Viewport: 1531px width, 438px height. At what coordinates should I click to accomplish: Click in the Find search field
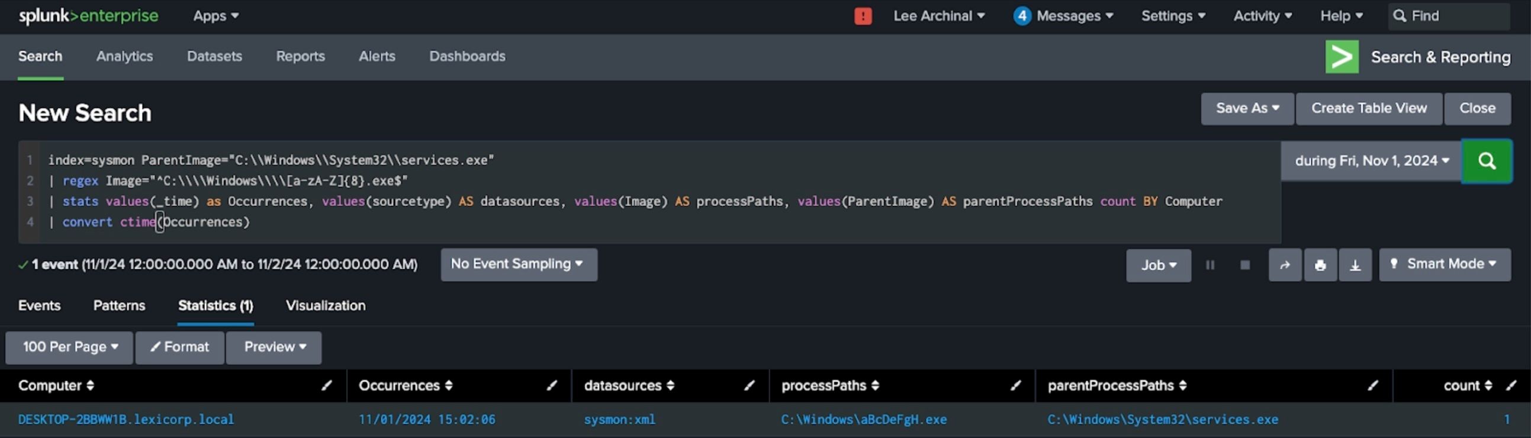1449,16
